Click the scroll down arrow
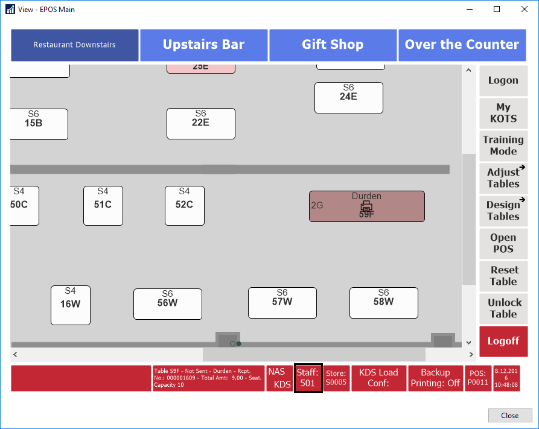 [x=468, y=342]
